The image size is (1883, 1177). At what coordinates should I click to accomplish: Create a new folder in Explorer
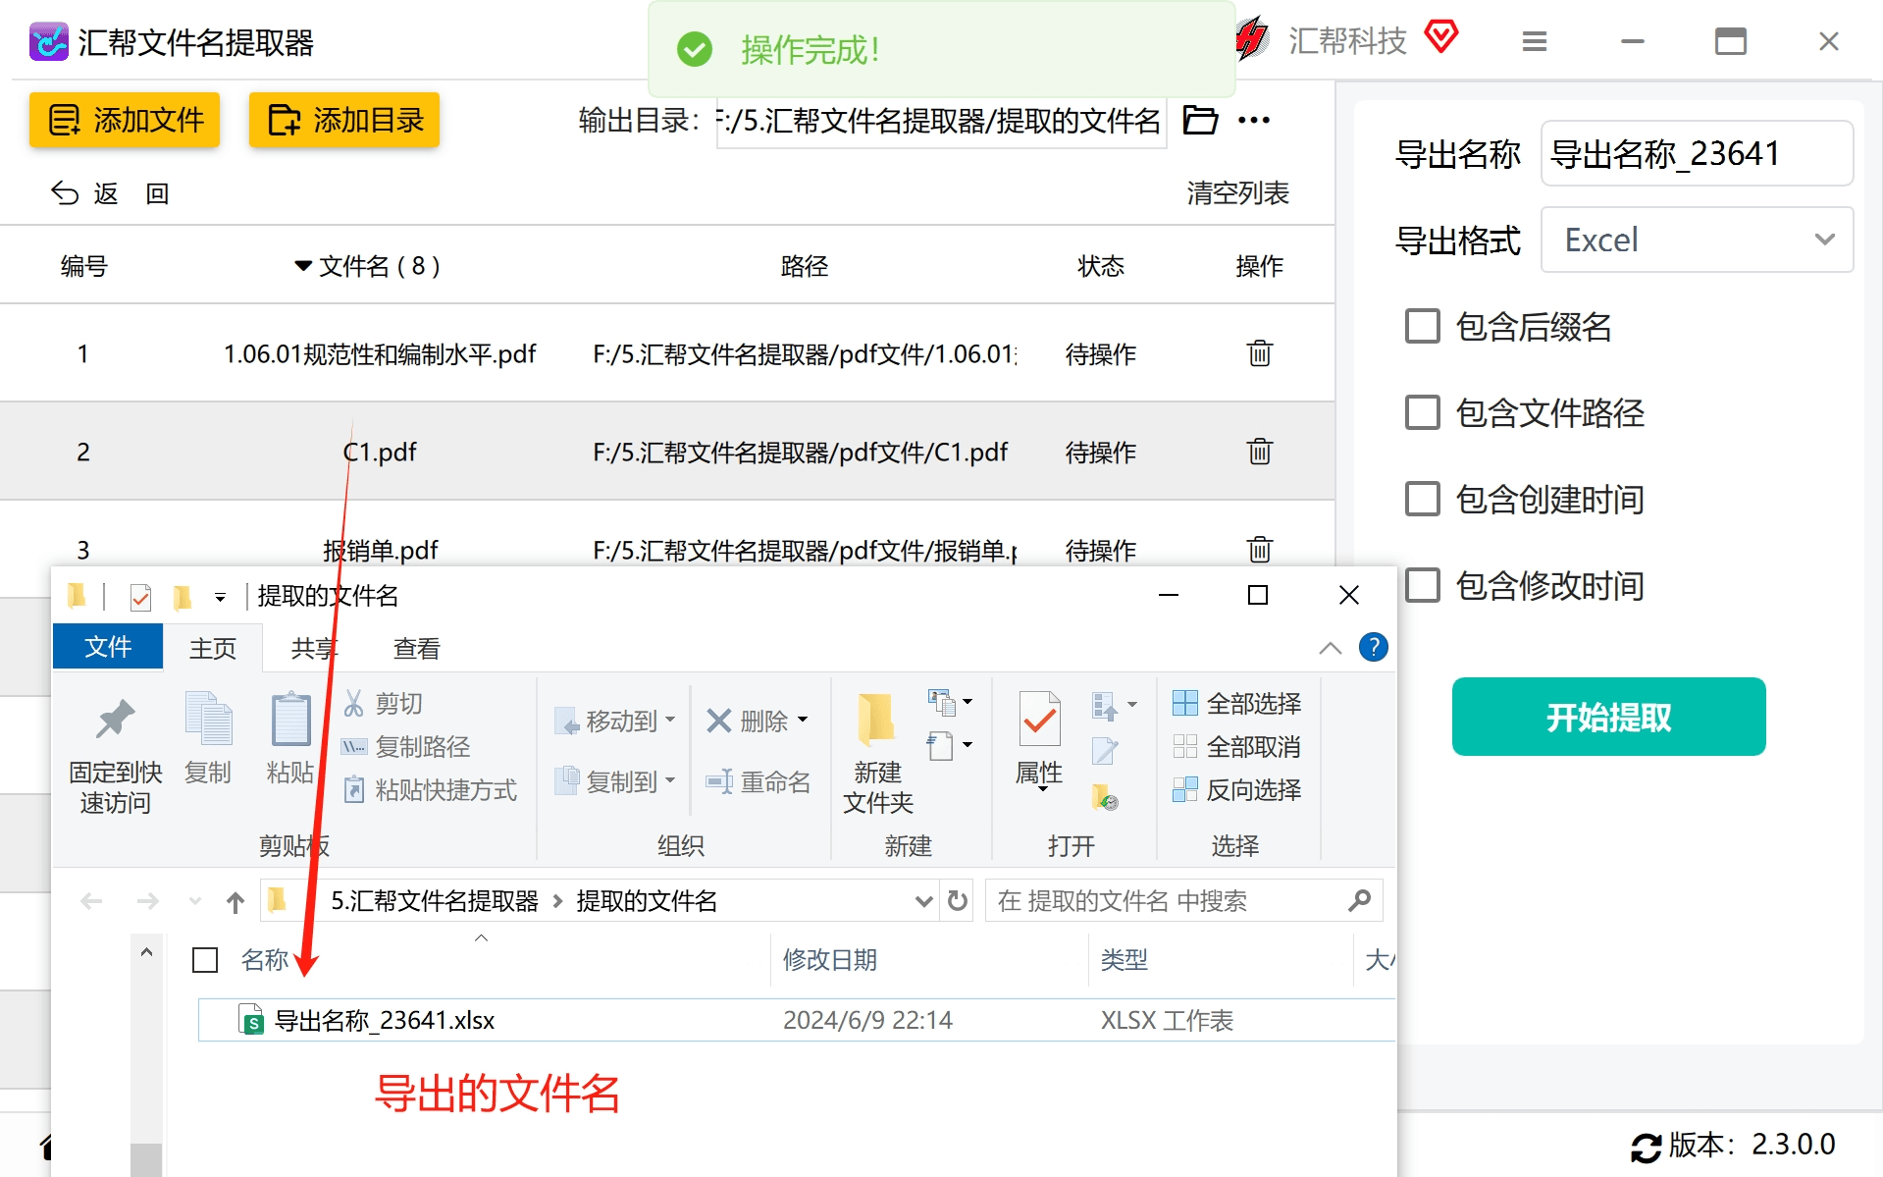[877, 751]
